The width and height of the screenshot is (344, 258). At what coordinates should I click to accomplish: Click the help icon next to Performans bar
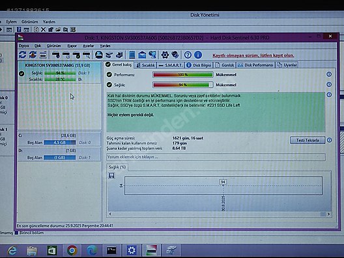tap(329, 74)
